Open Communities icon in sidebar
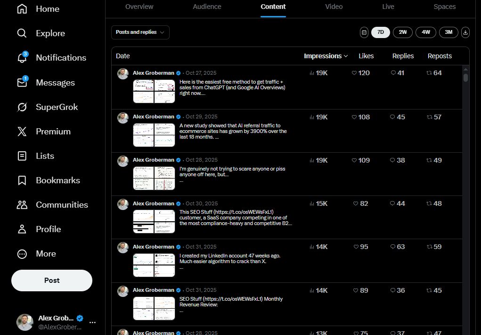Image resolution: width=481 pixels, height=335 pixels. click(x=22, y=205)
